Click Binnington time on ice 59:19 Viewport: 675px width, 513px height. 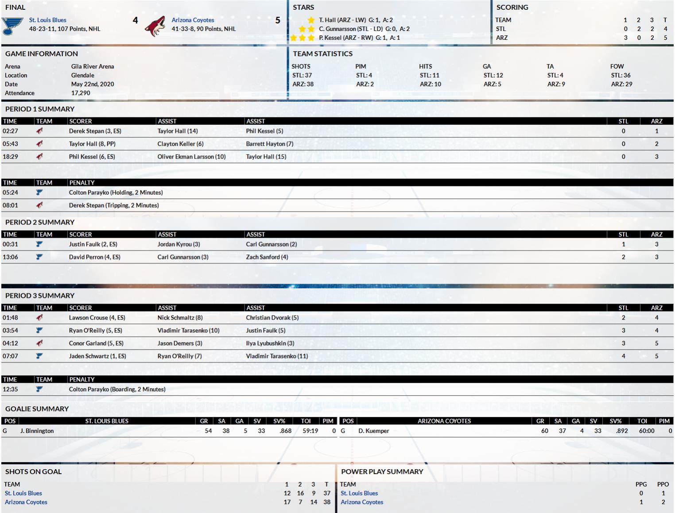[x=310, y=431]
